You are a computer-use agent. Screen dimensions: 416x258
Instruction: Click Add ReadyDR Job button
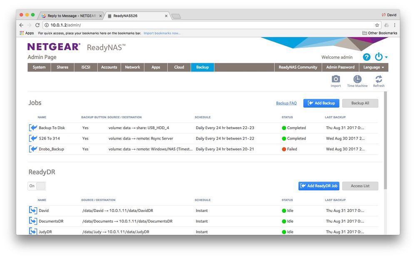click(x=319, y=186)
